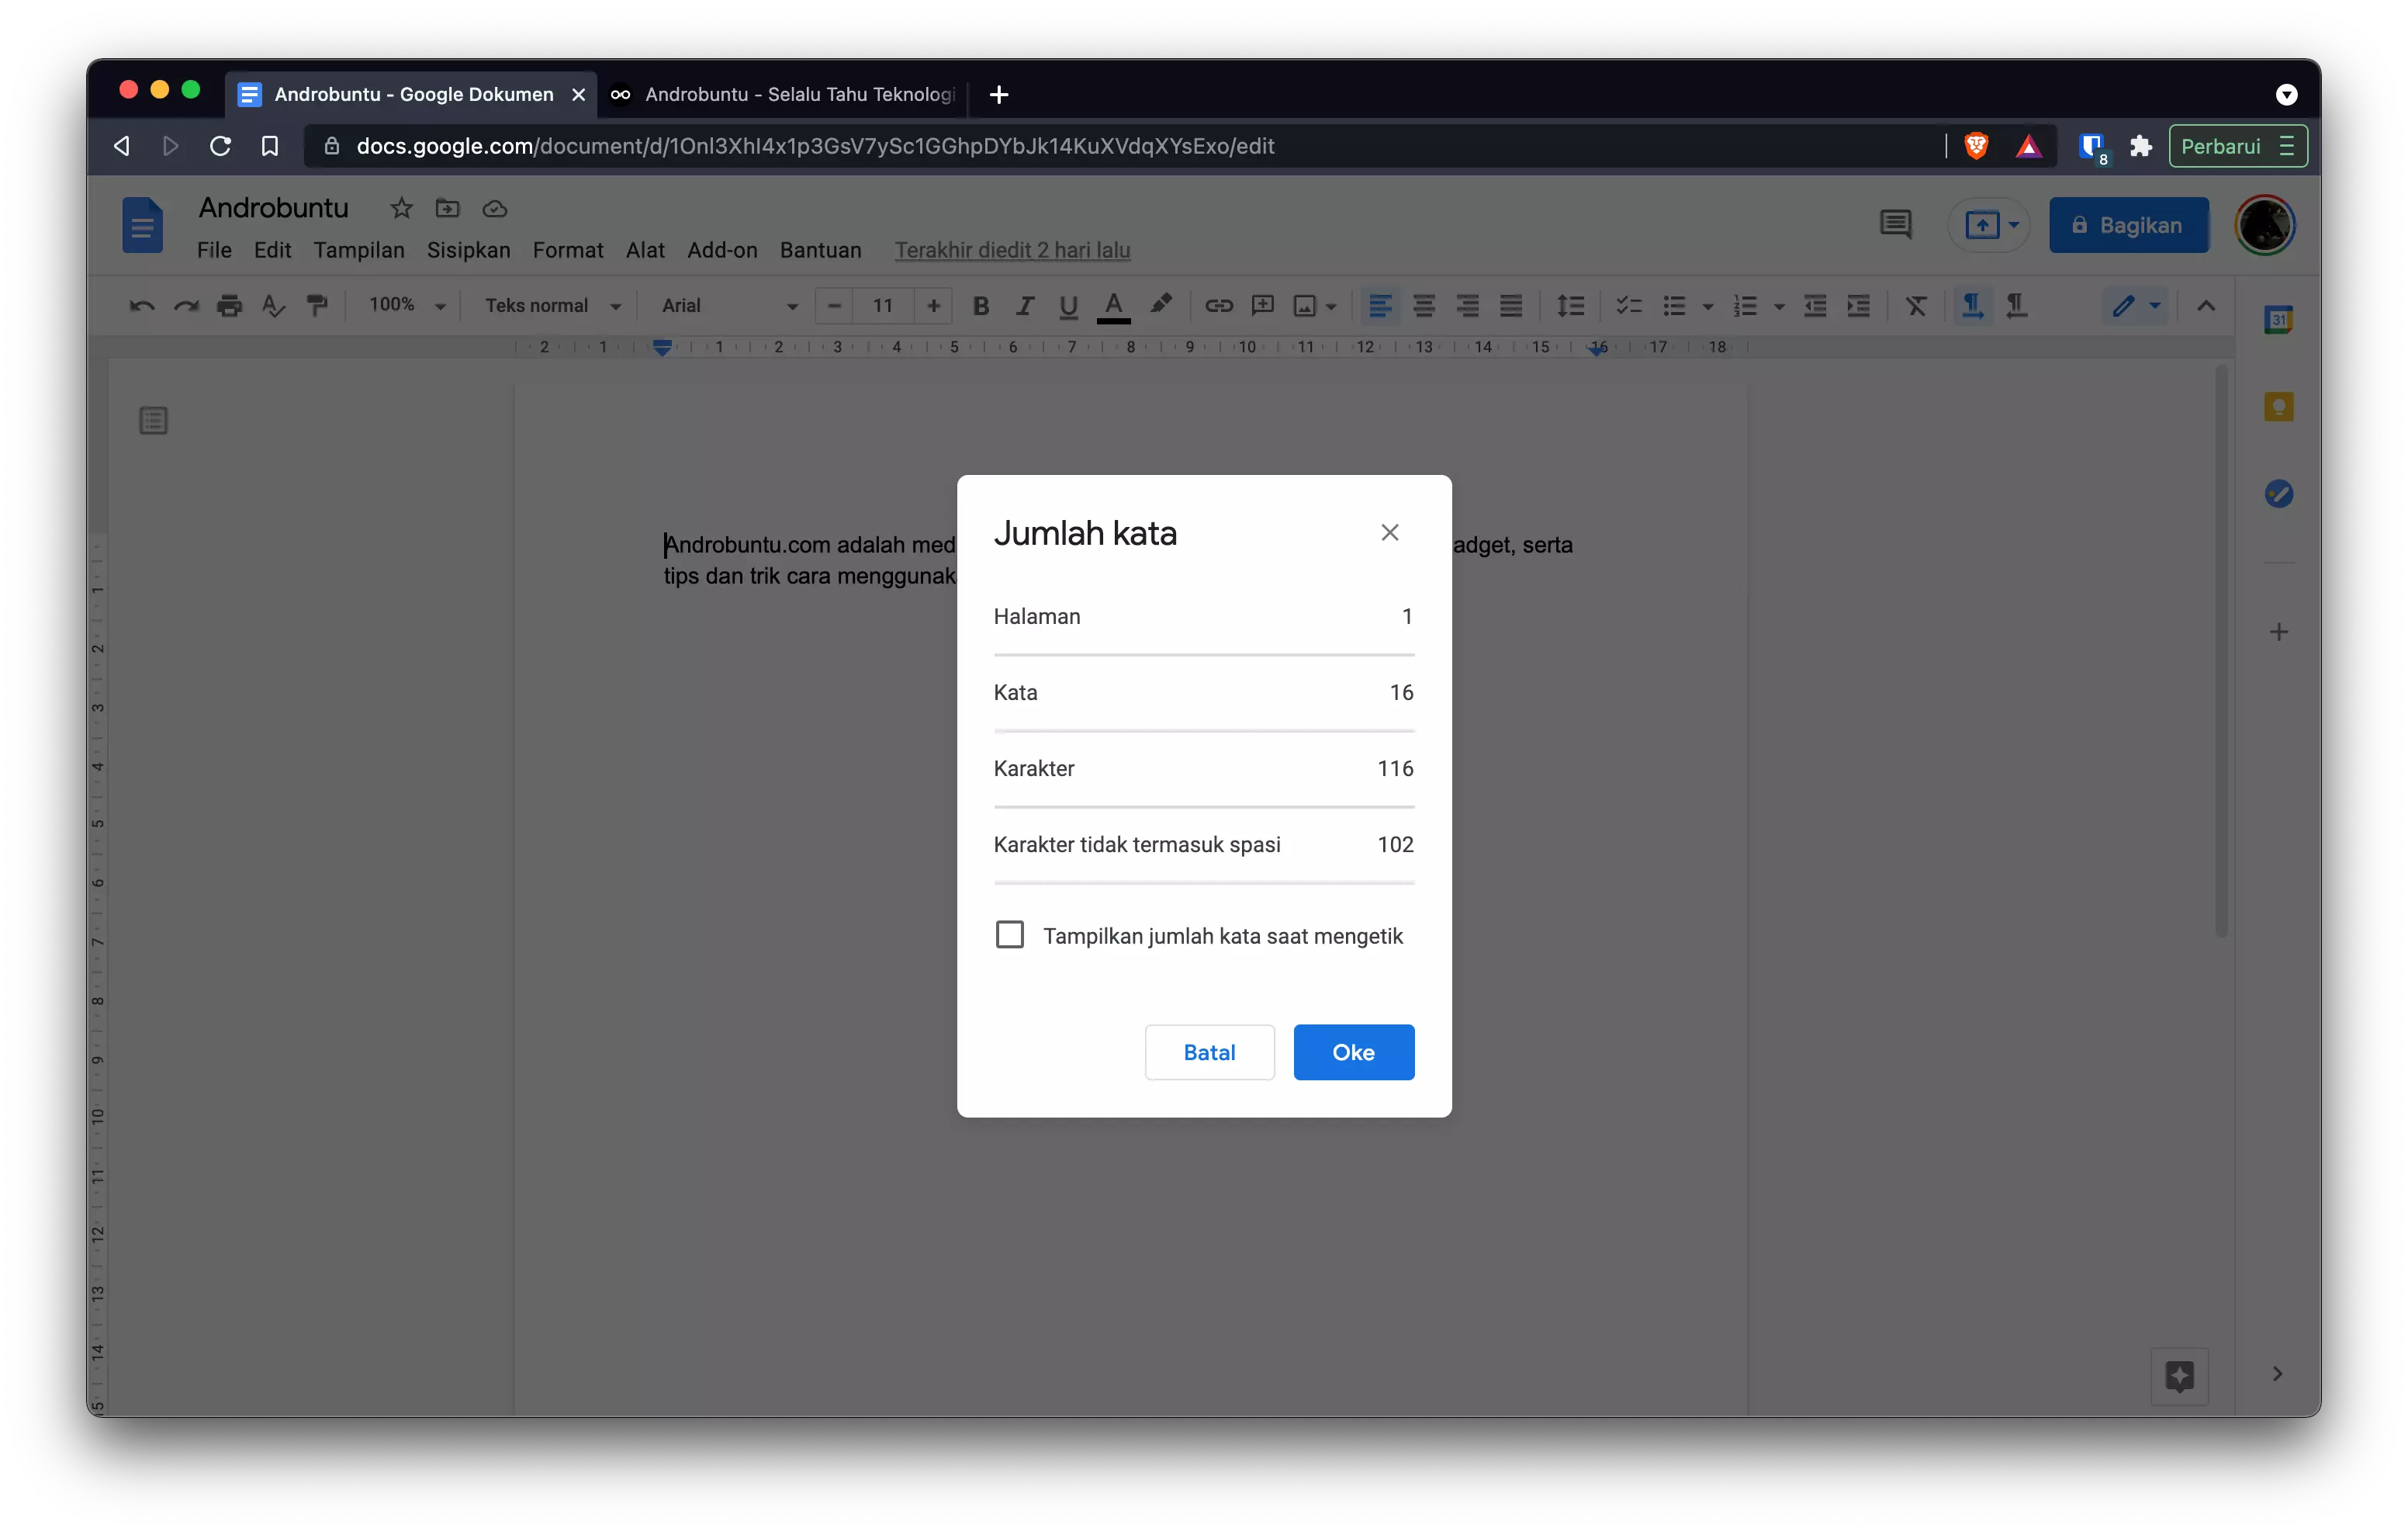Confirm word count with Oke button
This screenshot has width=2408, height=1532.
1353,1052
